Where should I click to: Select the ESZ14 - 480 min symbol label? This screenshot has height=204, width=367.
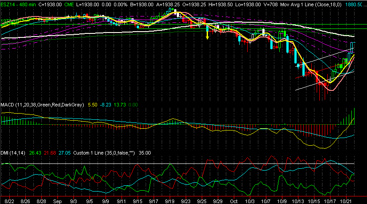coord(19,4)
